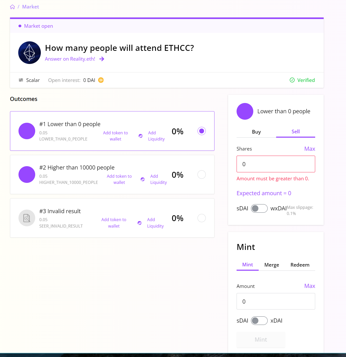Click the ETHCC market logo image
346x357 pixels.
(30, 53)
